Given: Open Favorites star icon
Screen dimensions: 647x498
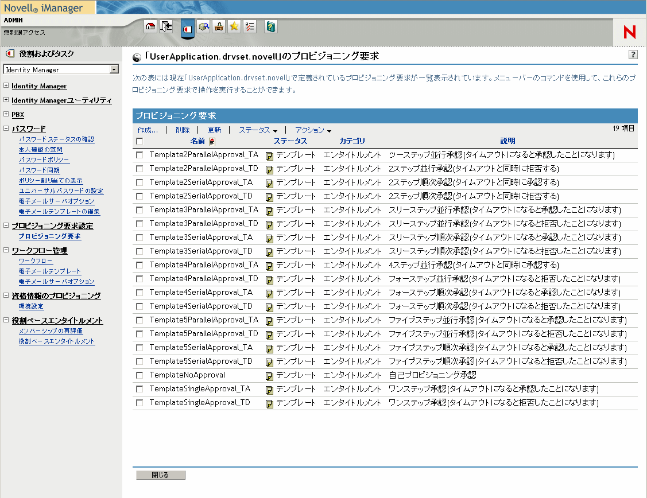Looking at the screenshot, I should (234, 27).
